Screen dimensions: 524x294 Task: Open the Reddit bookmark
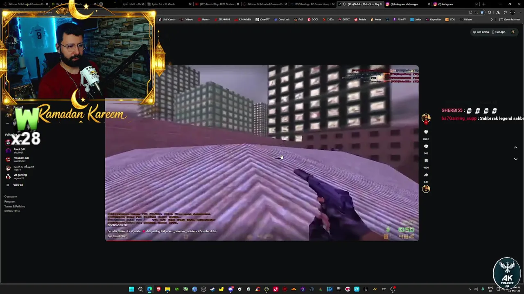(x=360, y=20)
